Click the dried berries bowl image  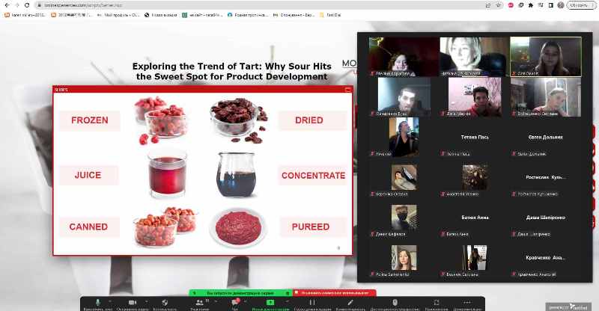[x=238, y=120]
